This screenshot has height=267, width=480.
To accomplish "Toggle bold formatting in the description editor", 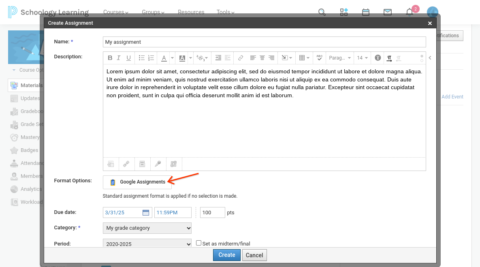I will click(110, 58).
